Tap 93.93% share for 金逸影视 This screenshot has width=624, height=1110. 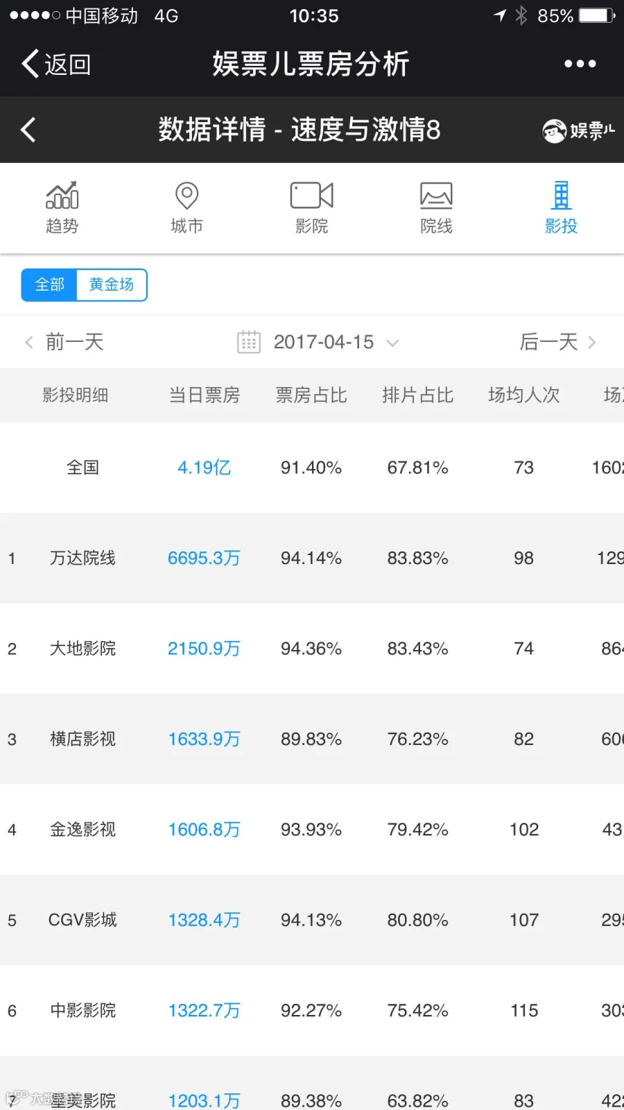coord(311,830)
